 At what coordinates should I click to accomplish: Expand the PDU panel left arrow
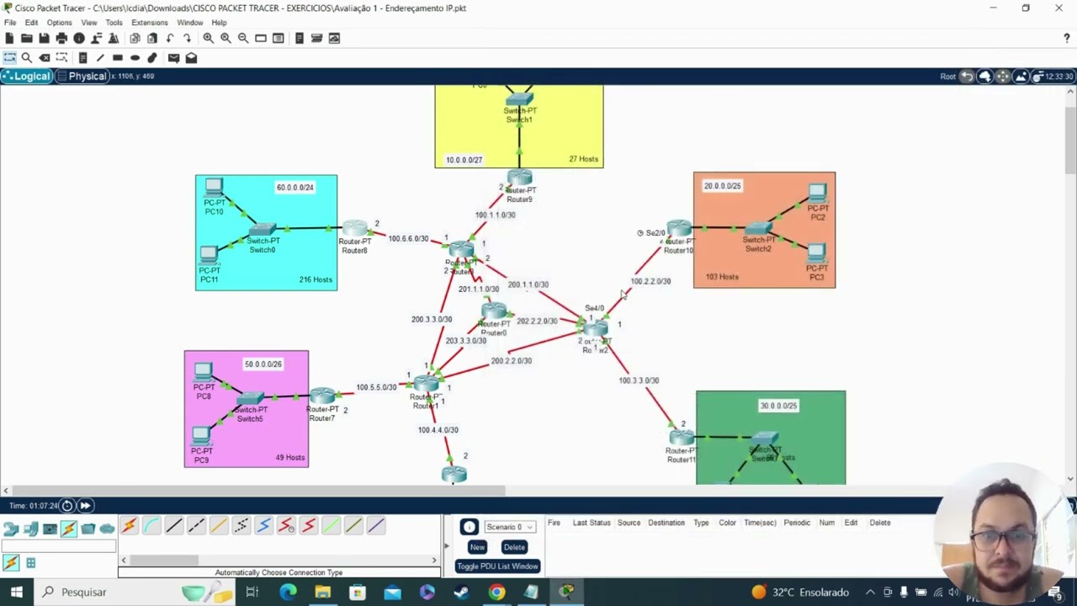pos(447,546)
